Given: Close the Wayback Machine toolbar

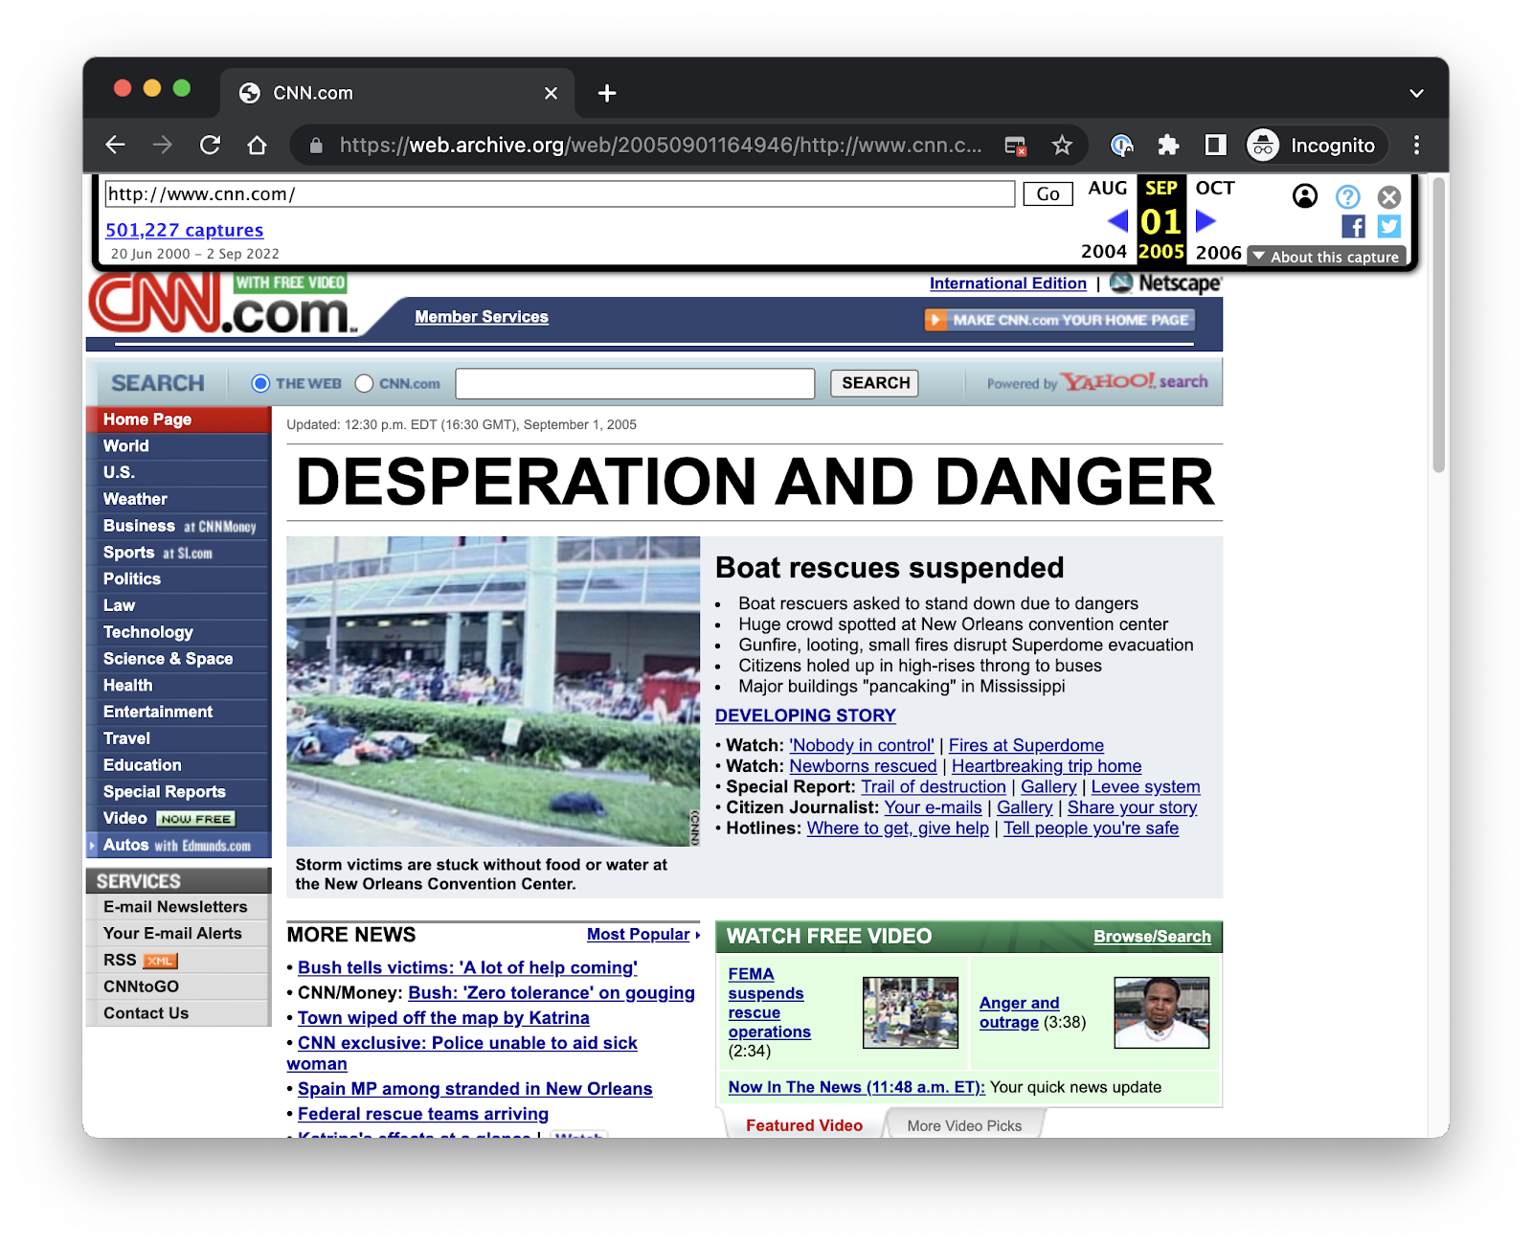Looking at the screenshot, I should 1388,196.
